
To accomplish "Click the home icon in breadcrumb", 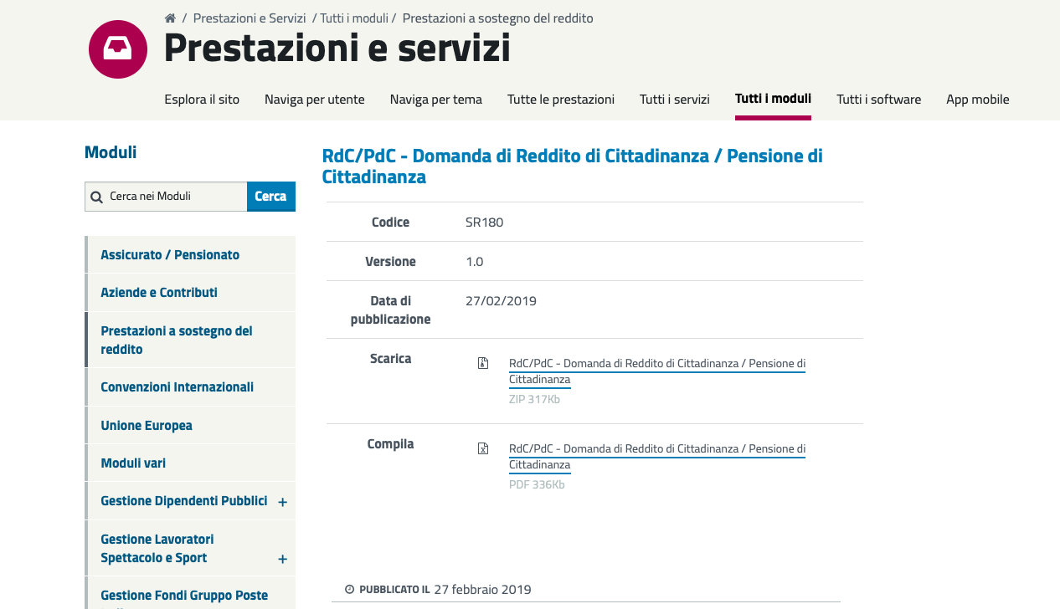I will (170, 18).
